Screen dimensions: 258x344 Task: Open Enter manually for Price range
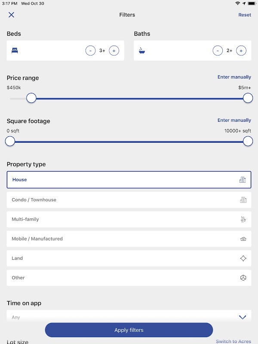click(234, 77)
